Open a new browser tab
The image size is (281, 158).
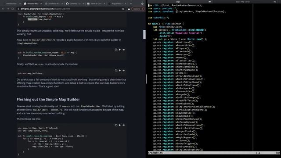(x=131, y=4)
